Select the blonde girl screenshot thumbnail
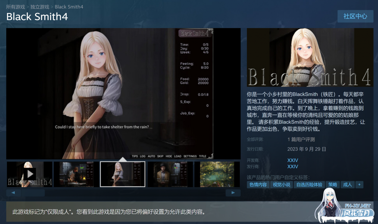 (x=123, y=174)
